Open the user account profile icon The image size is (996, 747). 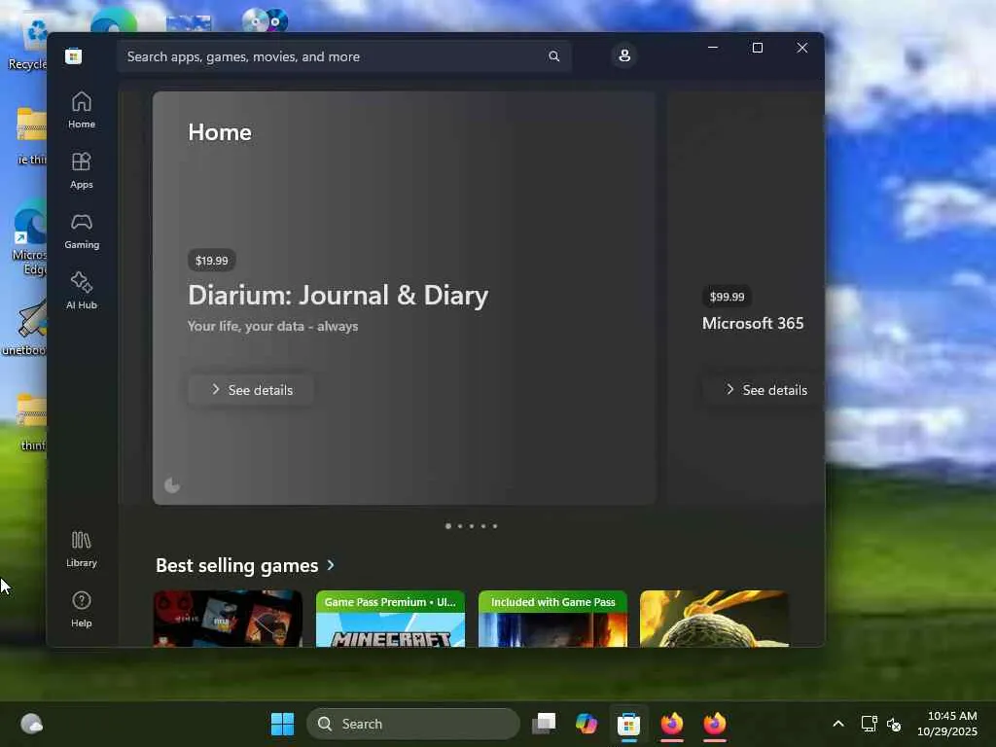point(624,55)
